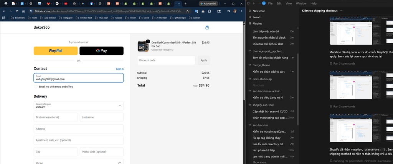Open the Plugins panel icon

250,23
